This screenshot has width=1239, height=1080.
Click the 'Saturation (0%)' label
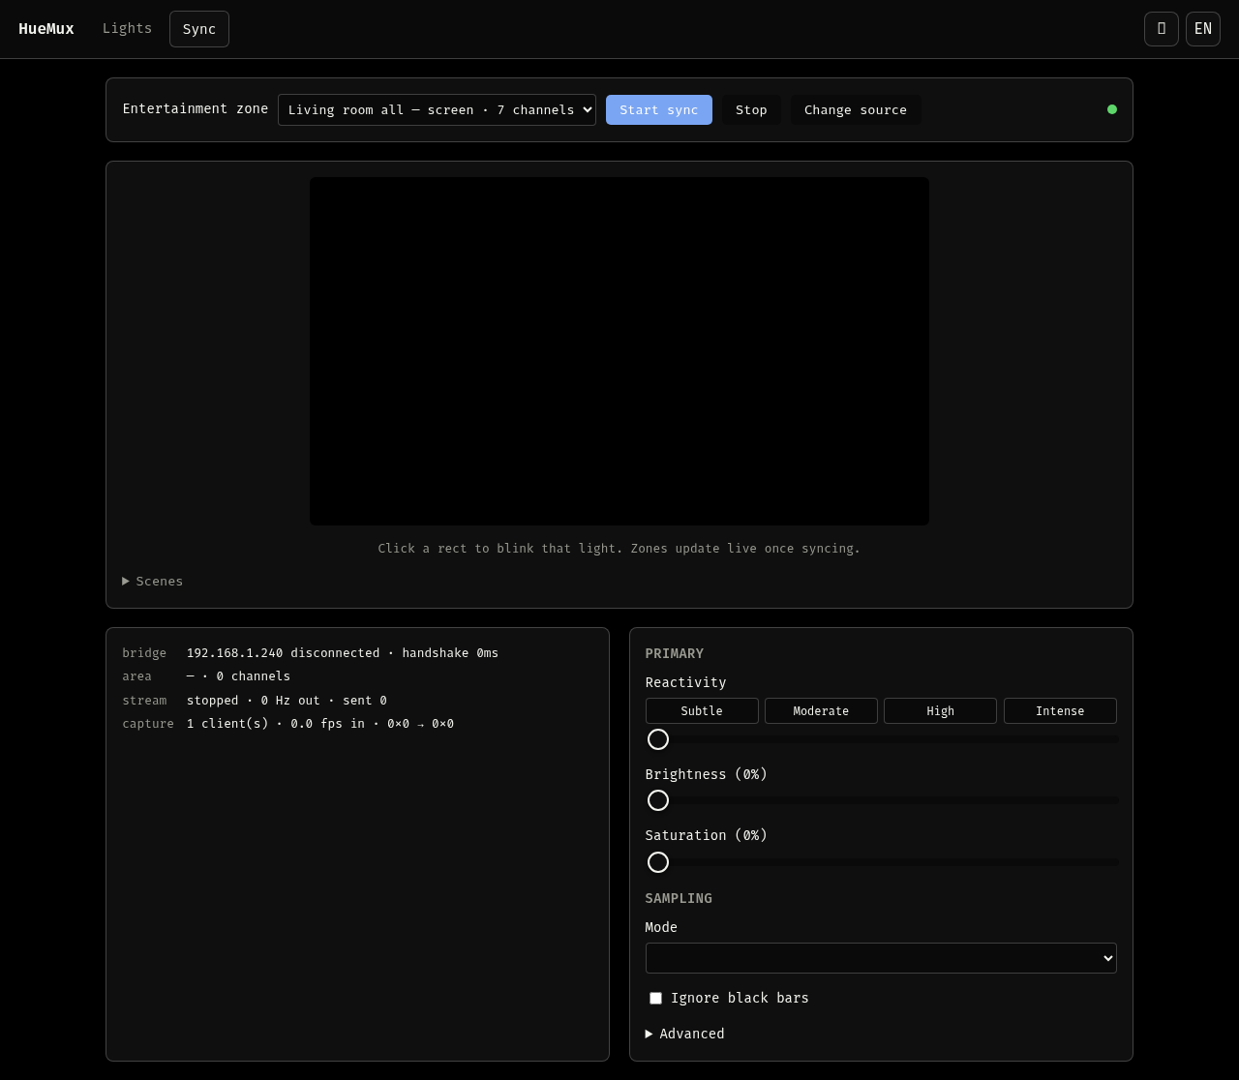(707, 835)
